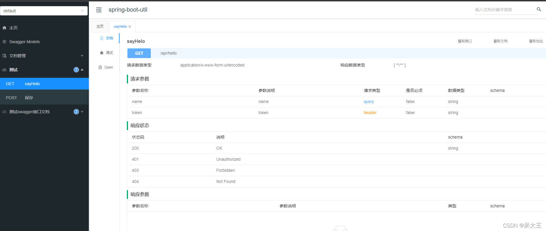Click the Open file icon
Image resolution: width=546 pixels, height=231 pixels.
tap(100, 67)
